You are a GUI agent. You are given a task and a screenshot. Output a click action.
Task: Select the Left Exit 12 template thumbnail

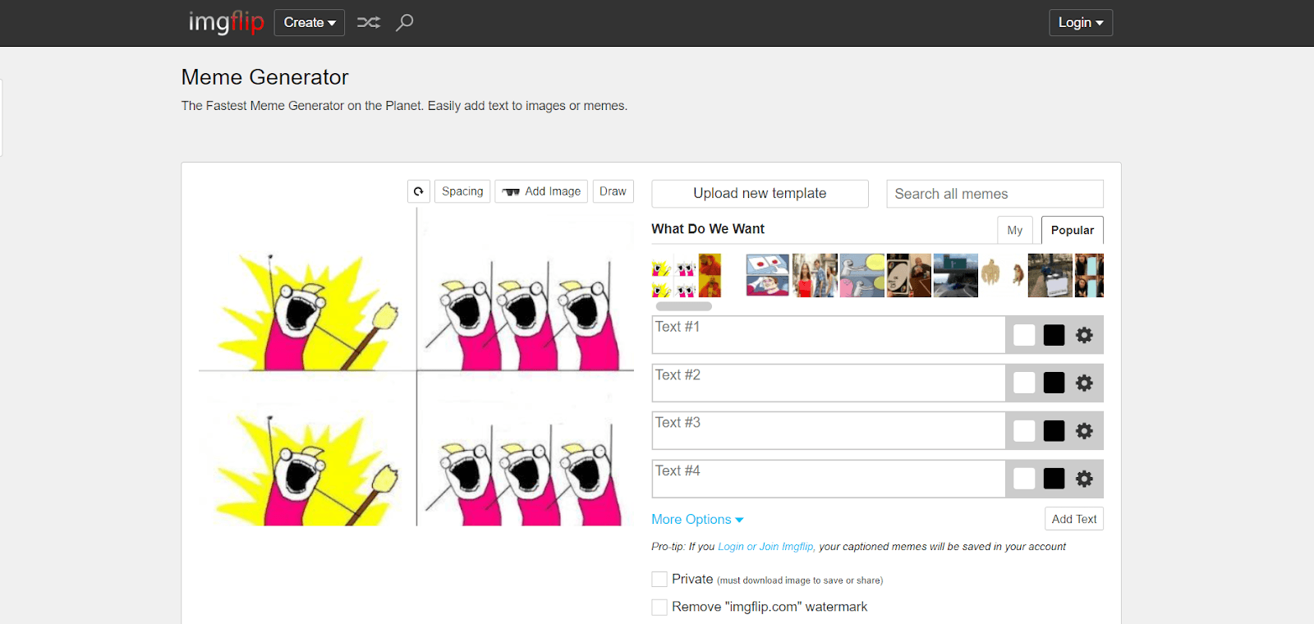click(x=956, y=276)
